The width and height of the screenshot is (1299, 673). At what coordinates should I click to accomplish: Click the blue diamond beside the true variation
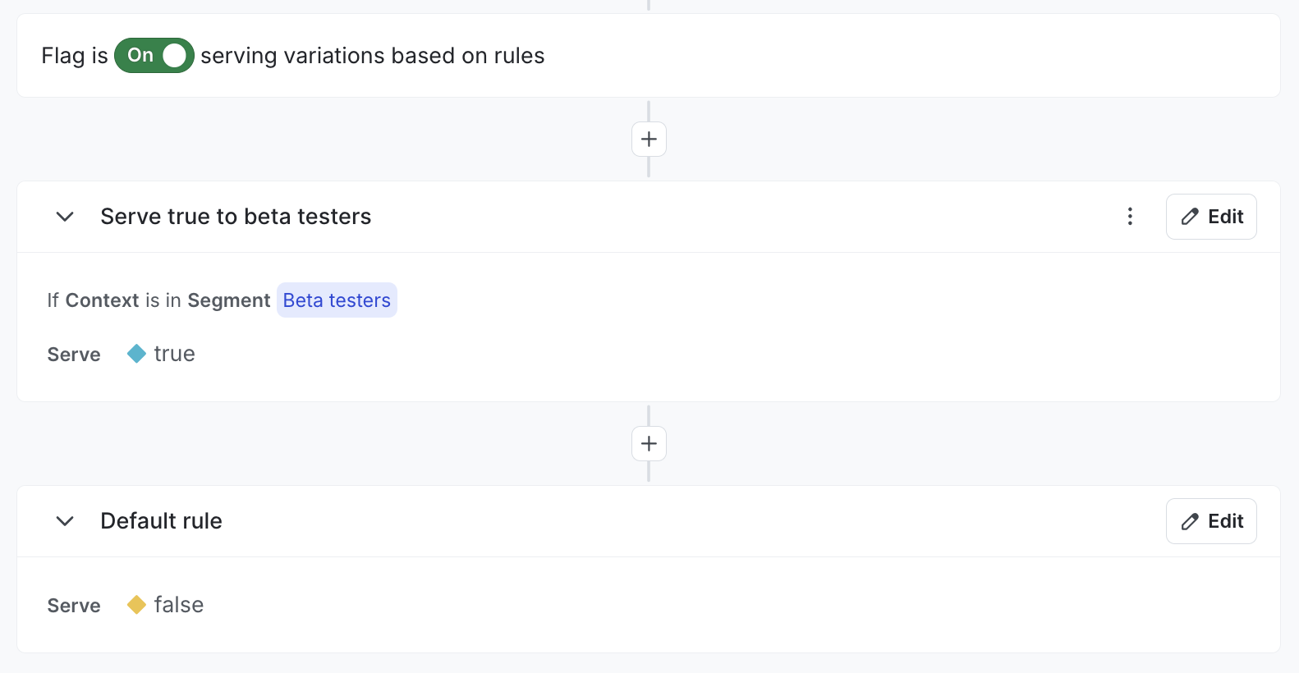[x=135, y=353]
